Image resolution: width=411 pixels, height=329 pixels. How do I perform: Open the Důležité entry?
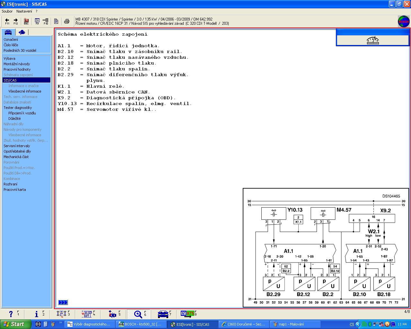tap(14, 119)
